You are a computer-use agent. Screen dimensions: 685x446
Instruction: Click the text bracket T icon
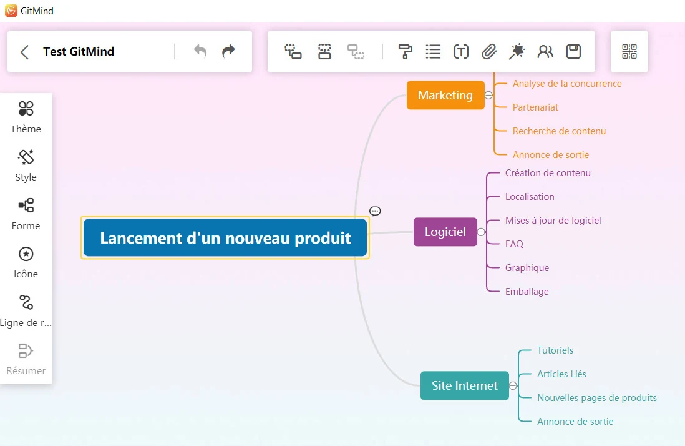click(461, 52)
